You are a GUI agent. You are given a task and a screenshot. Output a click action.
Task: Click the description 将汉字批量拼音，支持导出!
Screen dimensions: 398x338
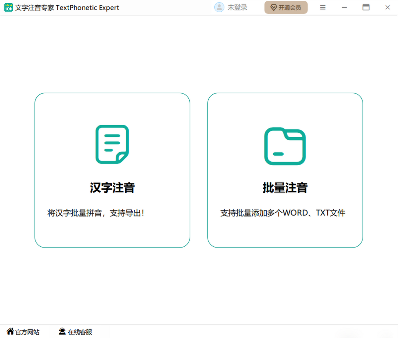click(96, 213)
